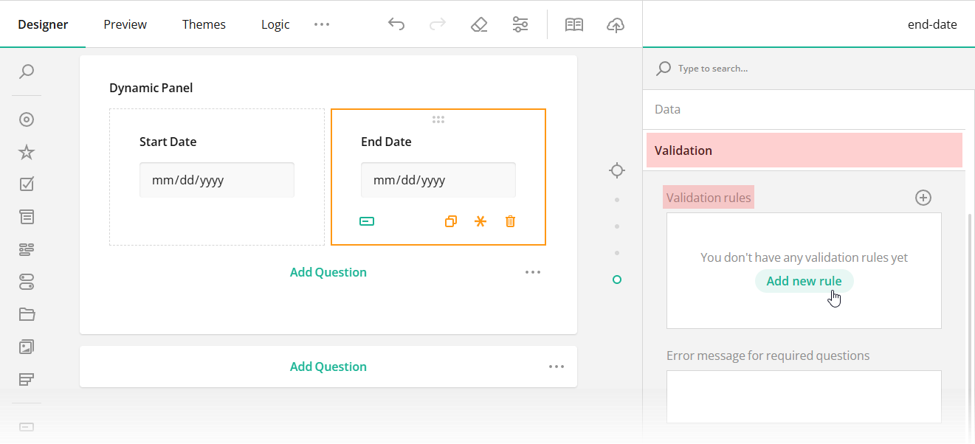
Task: Click the Add new rule button
Action: click(805, 280)
